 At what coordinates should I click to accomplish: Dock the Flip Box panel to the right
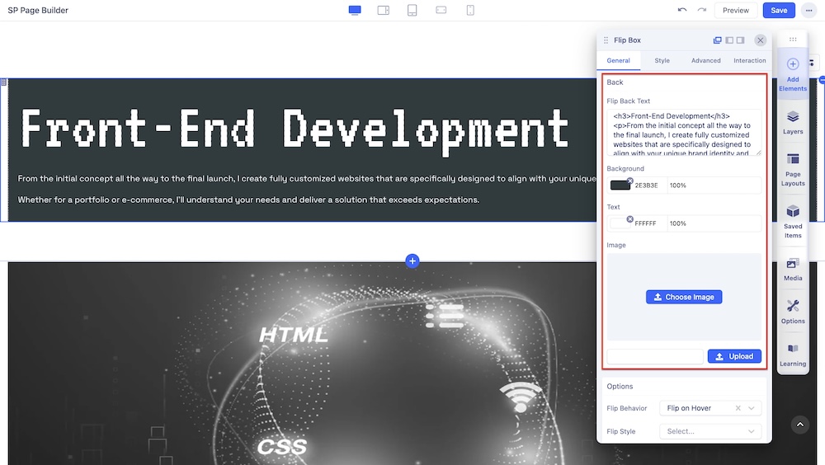740,40
